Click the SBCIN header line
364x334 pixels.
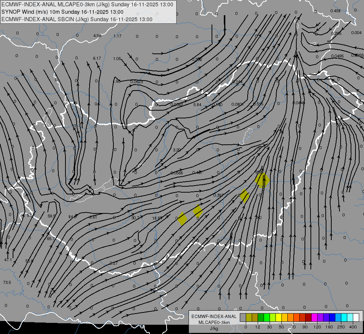click(77, 19)
